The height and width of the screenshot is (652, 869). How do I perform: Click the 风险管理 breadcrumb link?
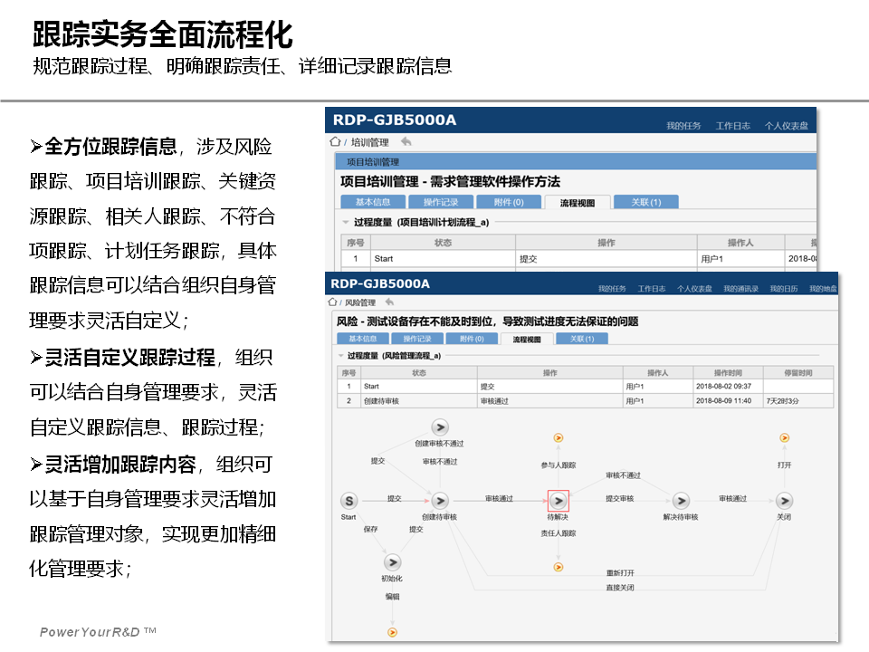click(360, 302)
